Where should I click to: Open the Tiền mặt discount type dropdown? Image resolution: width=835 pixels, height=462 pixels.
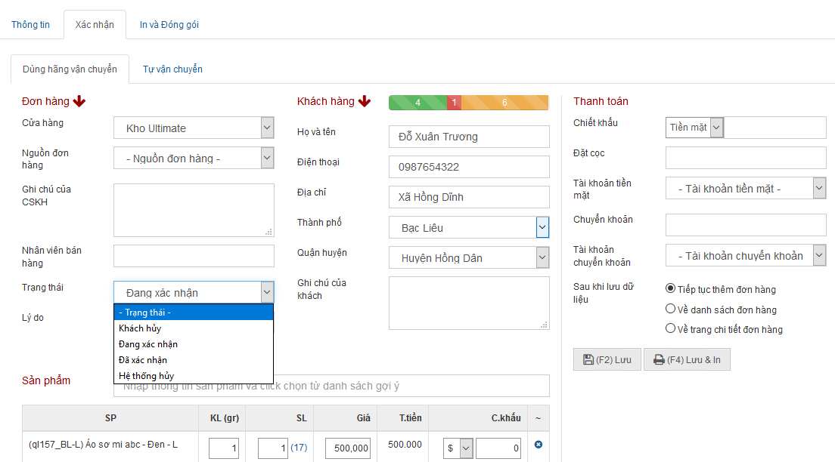pos(695,128)
